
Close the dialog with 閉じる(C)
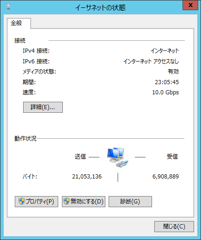click(x=174, y=227)
